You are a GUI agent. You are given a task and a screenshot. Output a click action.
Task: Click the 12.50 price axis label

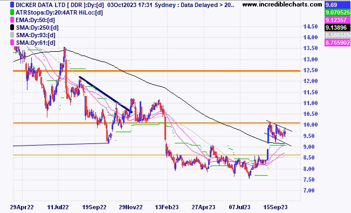tap(311, 70)
